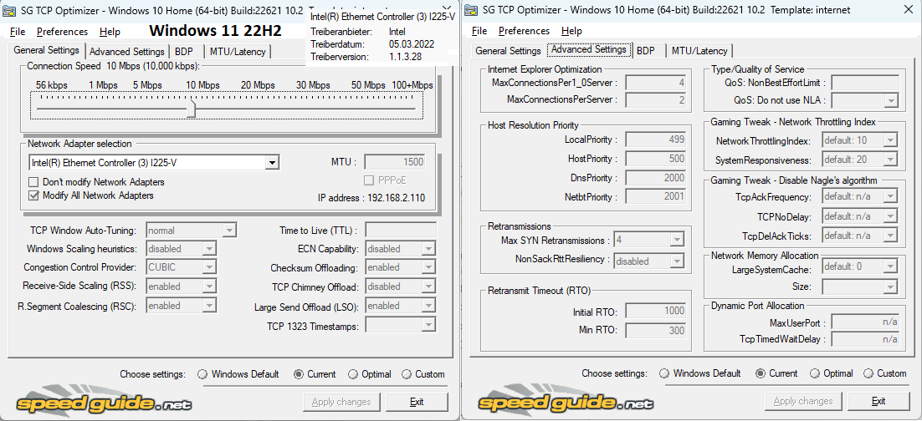The width and height of the screenshot is (922, 421).
Task: Open Receive-Side Scaling (RSS) dropdown
Action: click(209, 287)
